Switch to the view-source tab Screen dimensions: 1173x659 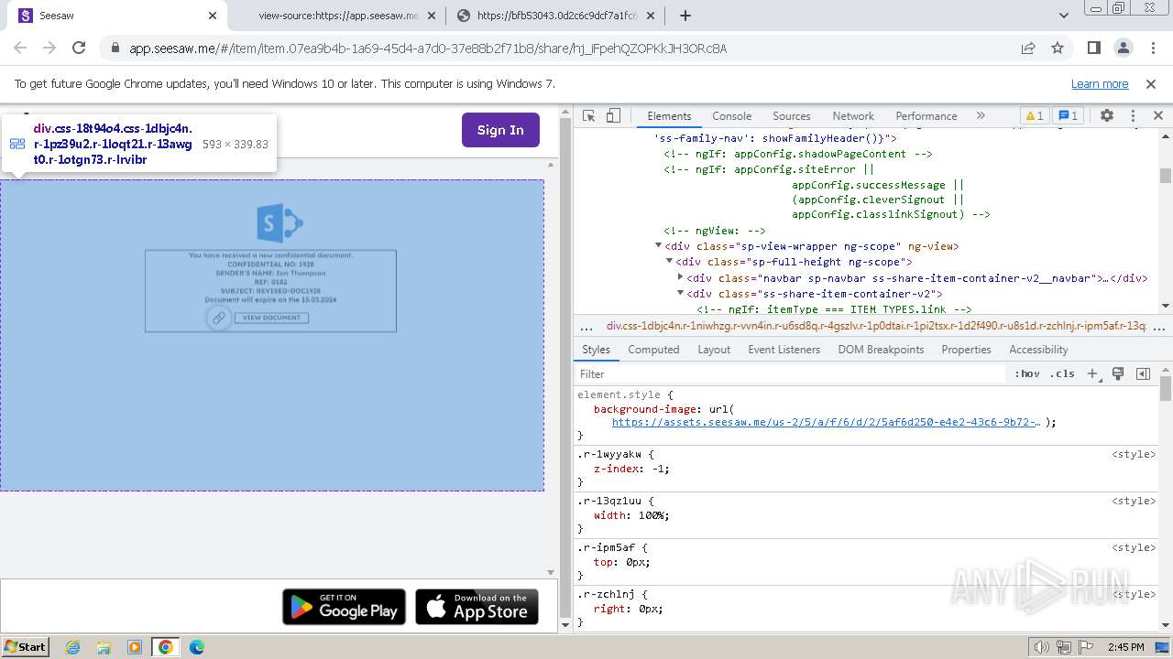[337, 16]
